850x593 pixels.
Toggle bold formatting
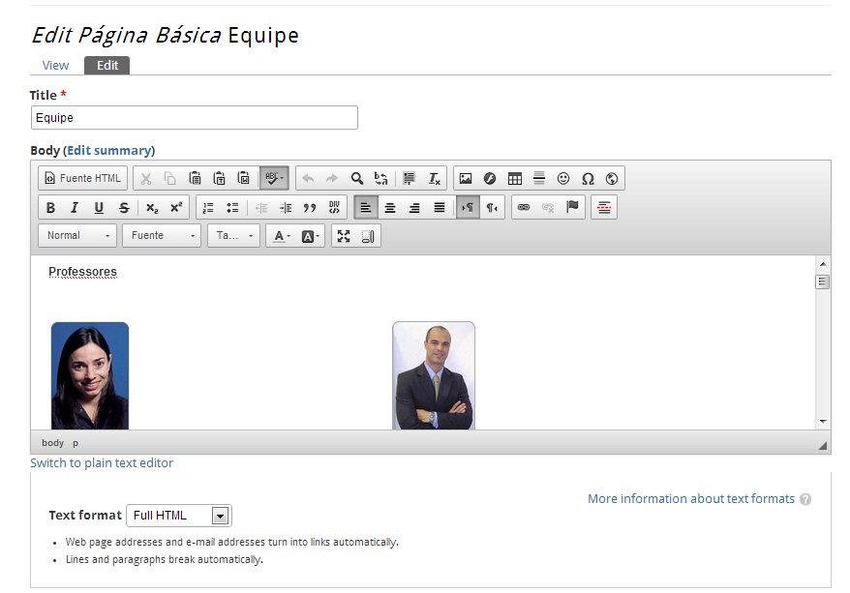point(50,207)
